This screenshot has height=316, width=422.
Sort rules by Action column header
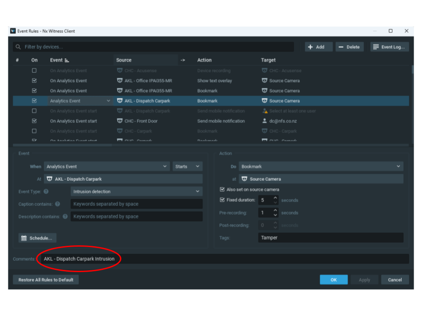[204, 60]
